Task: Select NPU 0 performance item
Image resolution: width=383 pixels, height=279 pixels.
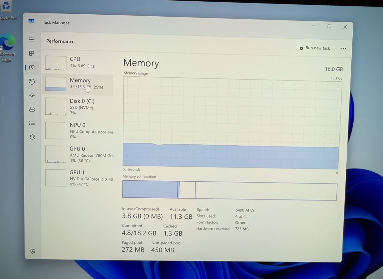Action: 78,130
